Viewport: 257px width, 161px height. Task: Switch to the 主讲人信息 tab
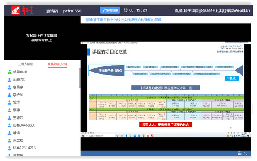(26, 64)
